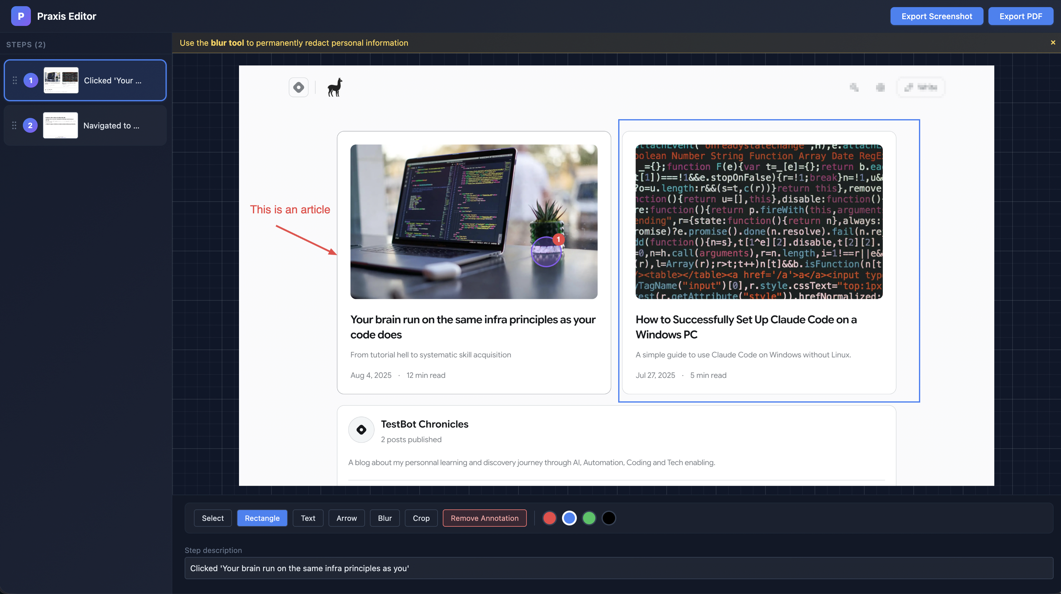Activate the Select tool

[212, 518]
